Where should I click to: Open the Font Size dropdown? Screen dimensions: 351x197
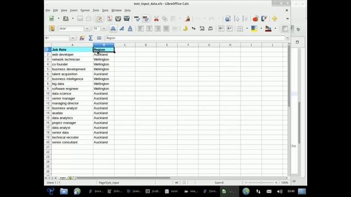pyautogui.click(x=104, y=28)
